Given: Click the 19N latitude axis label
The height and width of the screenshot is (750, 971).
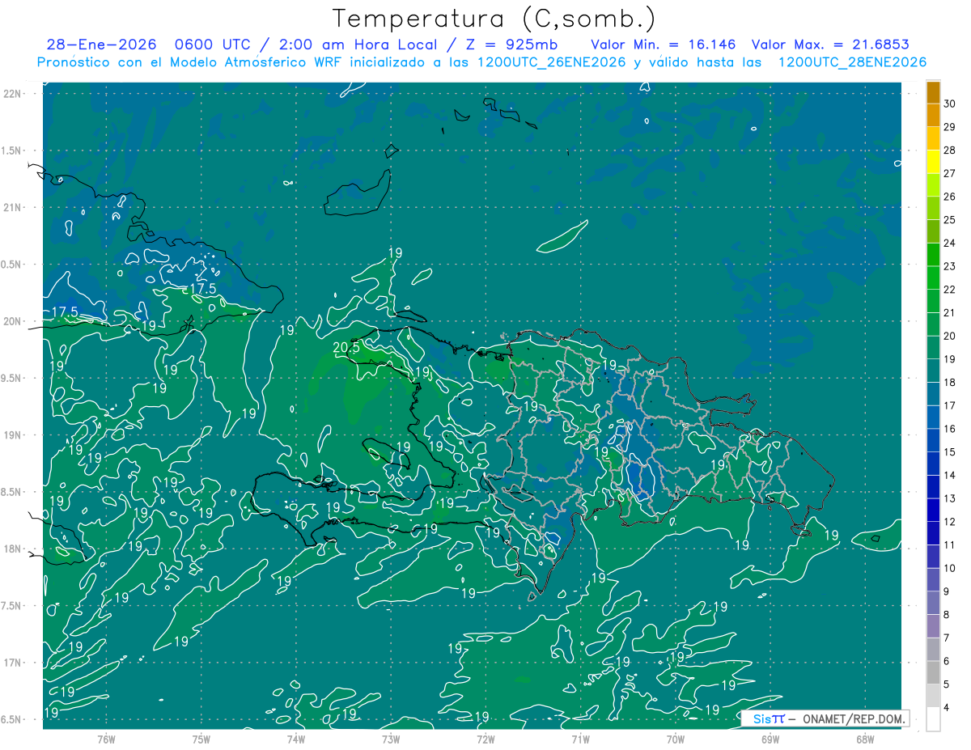Looking at the screenshot, I should (x=12, y=435).
